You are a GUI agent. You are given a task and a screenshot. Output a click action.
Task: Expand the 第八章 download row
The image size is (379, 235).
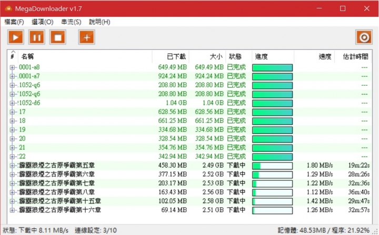click(x=12, y=192)
